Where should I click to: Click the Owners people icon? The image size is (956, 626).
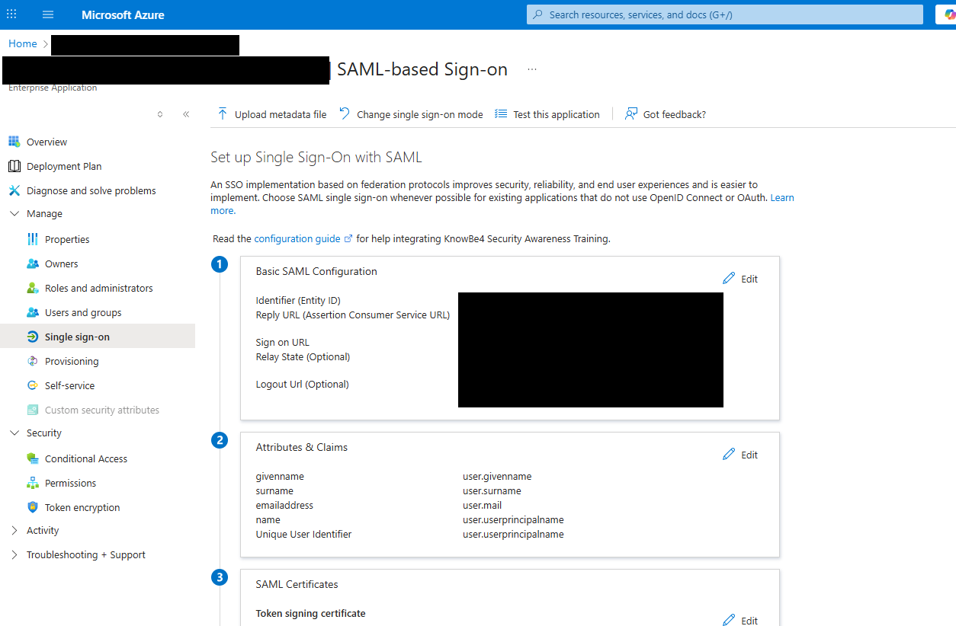click(x=32, y=263)
